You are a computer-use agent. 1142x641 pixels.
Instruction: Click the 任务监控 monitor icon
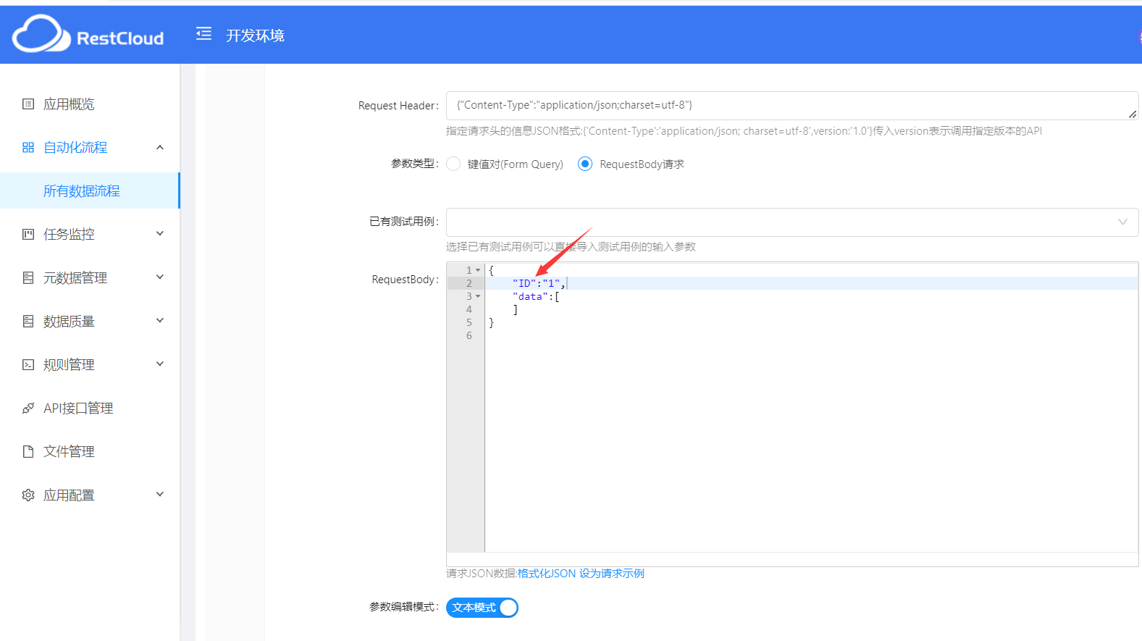pyautogui.click(x=28, y=235)
